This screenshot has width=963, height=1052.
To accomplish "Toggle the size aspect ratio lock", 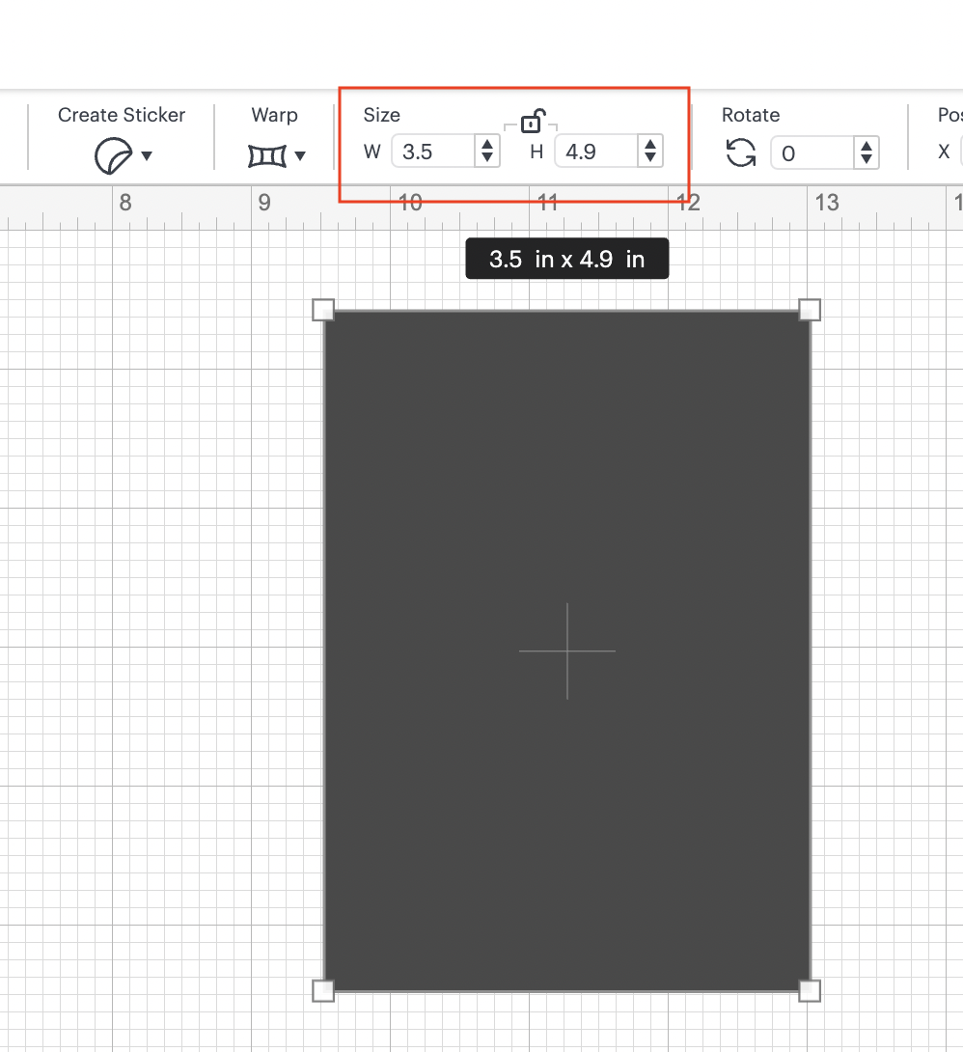I will pos(532,122).
